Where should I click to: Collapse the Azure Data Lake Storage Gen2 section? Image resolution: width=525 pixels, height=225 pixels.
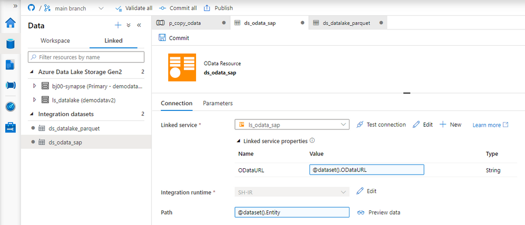(x=32, y=71)
